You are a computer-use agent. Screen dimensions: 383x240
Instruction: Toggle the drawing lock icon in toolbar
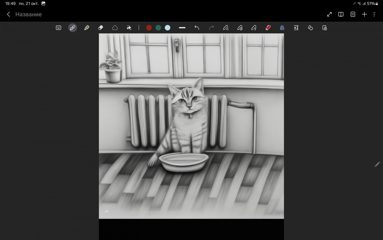point(324,28)
